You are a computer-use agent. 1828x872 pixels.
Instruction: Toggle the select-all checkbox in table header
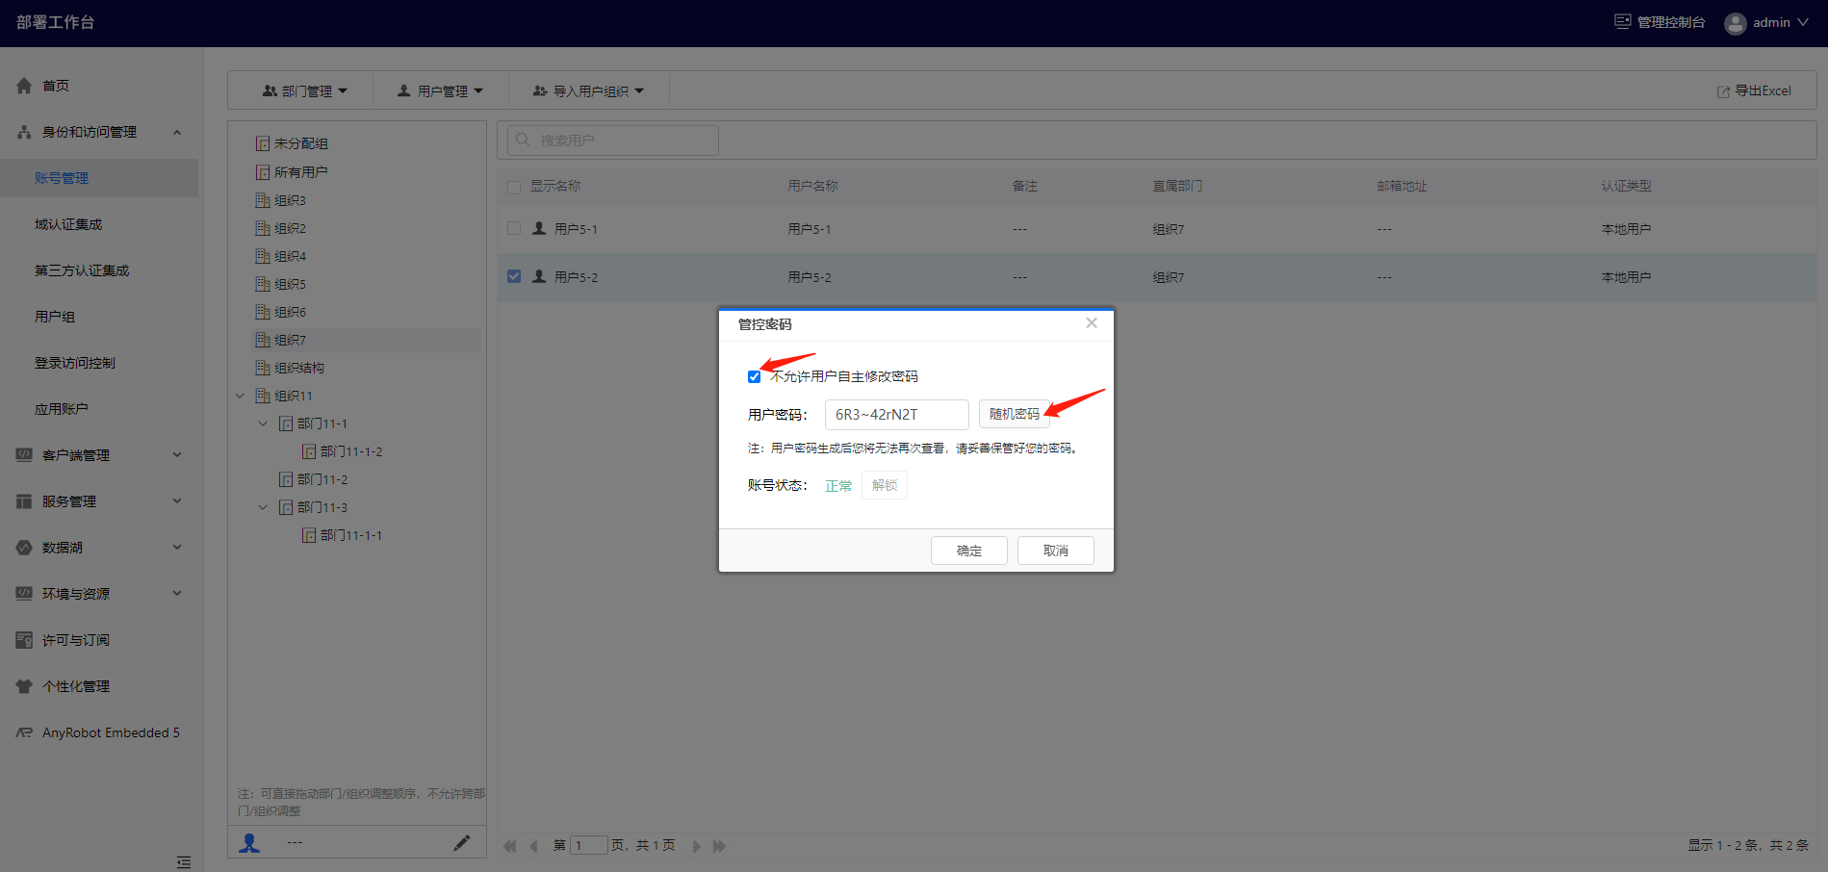tap(514, 187)
